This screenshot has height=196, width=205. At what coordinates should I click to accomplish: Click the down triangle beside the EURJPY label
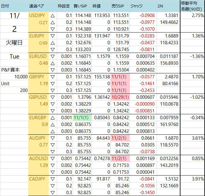[x=53, y=36]
